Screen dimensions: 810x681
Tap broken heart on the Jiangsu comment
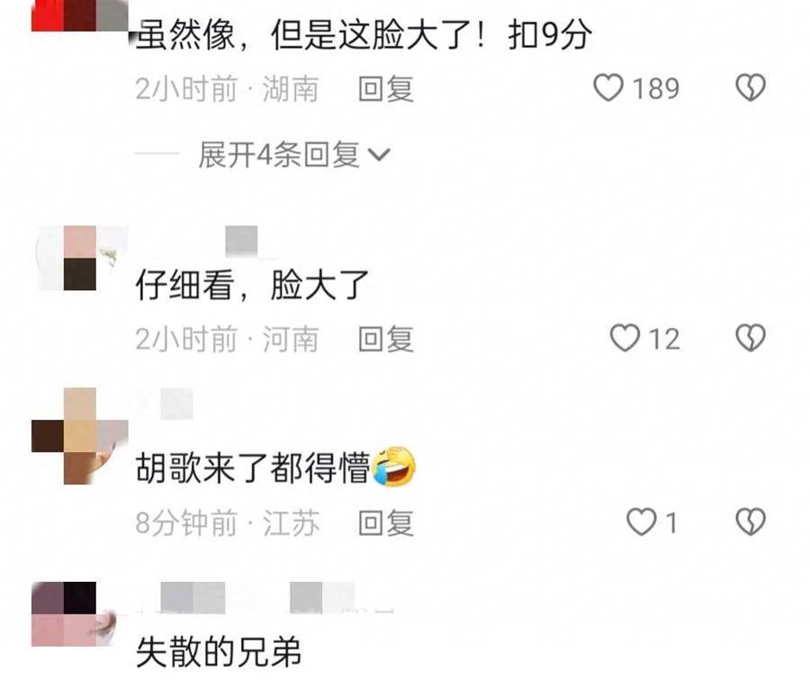click(751, 522)
